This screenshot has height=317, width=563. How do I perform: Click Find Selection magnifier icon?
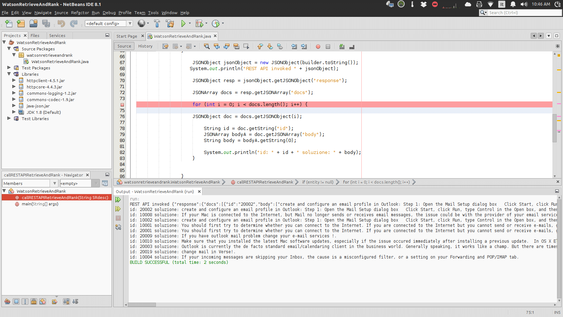pos(207,46)
